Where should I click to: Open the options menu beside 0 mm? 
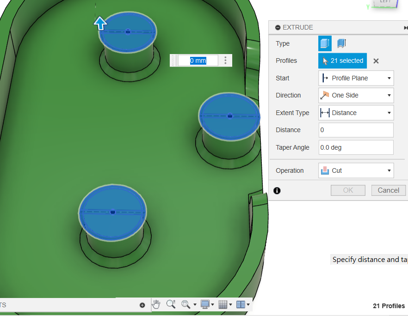tap(225, 60)
